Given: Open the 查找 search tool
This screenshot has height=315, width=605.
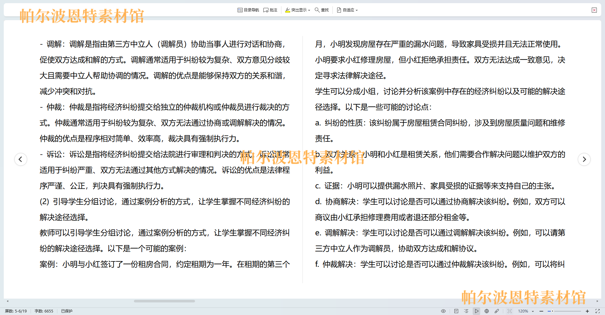Looking at the screenshot, I should pyautogui.click(x=322, y=10).
